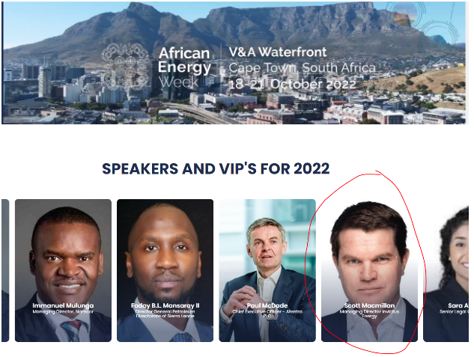
Task: Click the "Foday B.L. Mansaray II" name label
Action: tap(165, 305)
